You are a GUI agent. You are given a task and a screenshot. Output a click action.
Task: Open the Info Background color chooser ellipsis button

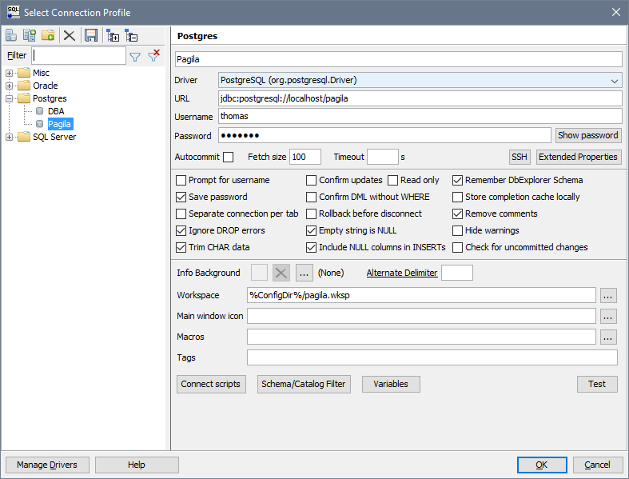[304, 273]
